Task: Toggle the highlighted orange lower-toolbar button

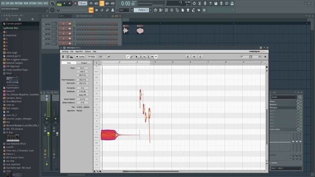Action: [x=91, y=10]
